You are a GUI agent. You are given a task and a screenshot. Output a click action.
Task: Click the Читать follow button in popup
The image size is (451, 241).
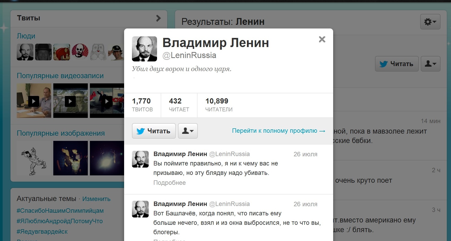pyautogui.click(x=154, y=131)
